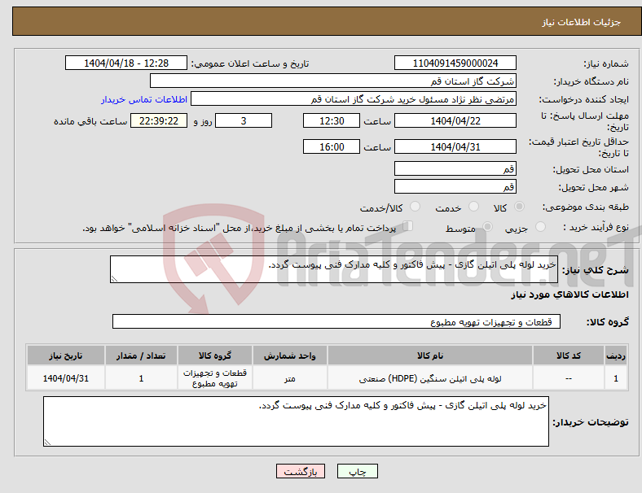Click the واحد شمارش column header

pyautogui.click(x=289, y=356)
